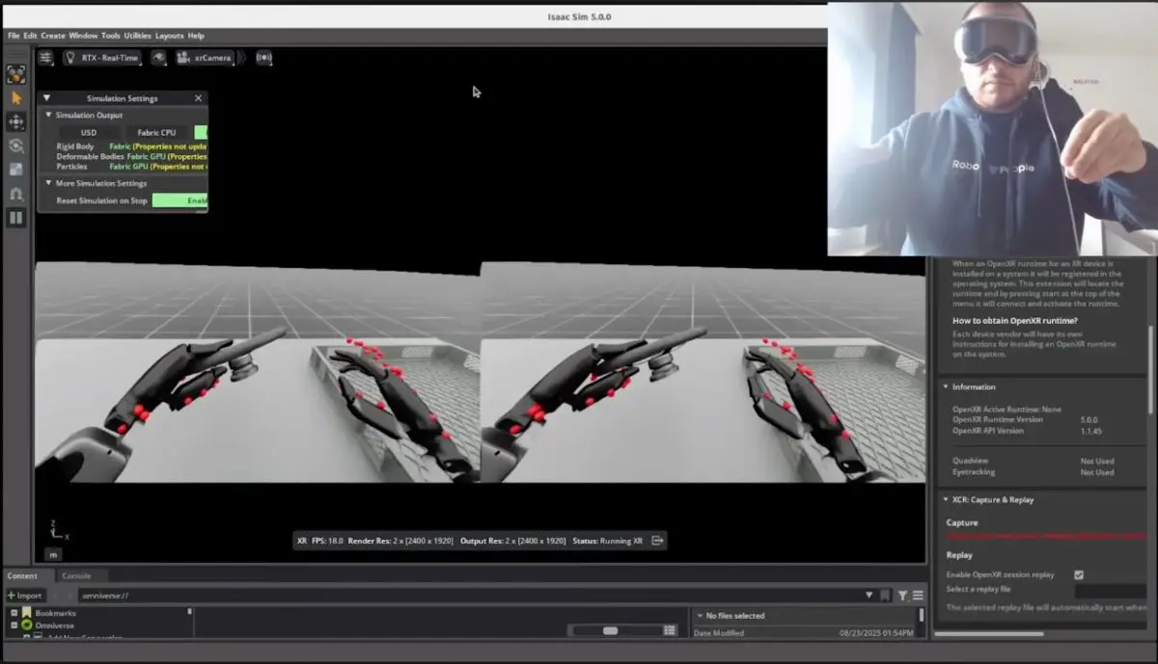The height and width of the screenshot is (664, 1158).
Task: Open the content path dropdown arrow
Action: [x=868, y=596]
